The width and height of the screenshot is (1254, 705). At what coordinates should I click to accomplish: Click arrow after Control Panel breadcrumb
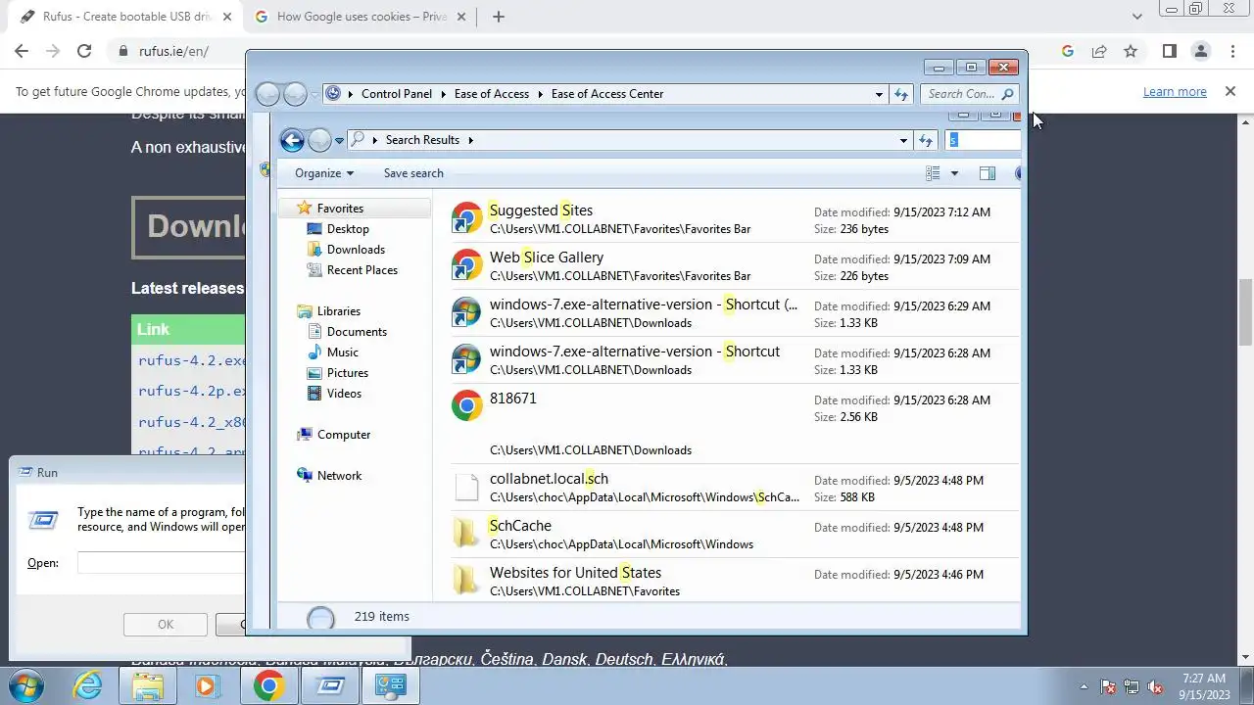[442, 94]
